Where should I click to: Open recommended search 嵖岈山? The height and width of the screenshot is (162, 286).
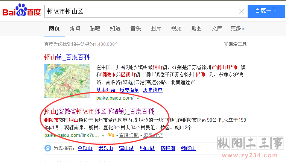coord(189,148)
